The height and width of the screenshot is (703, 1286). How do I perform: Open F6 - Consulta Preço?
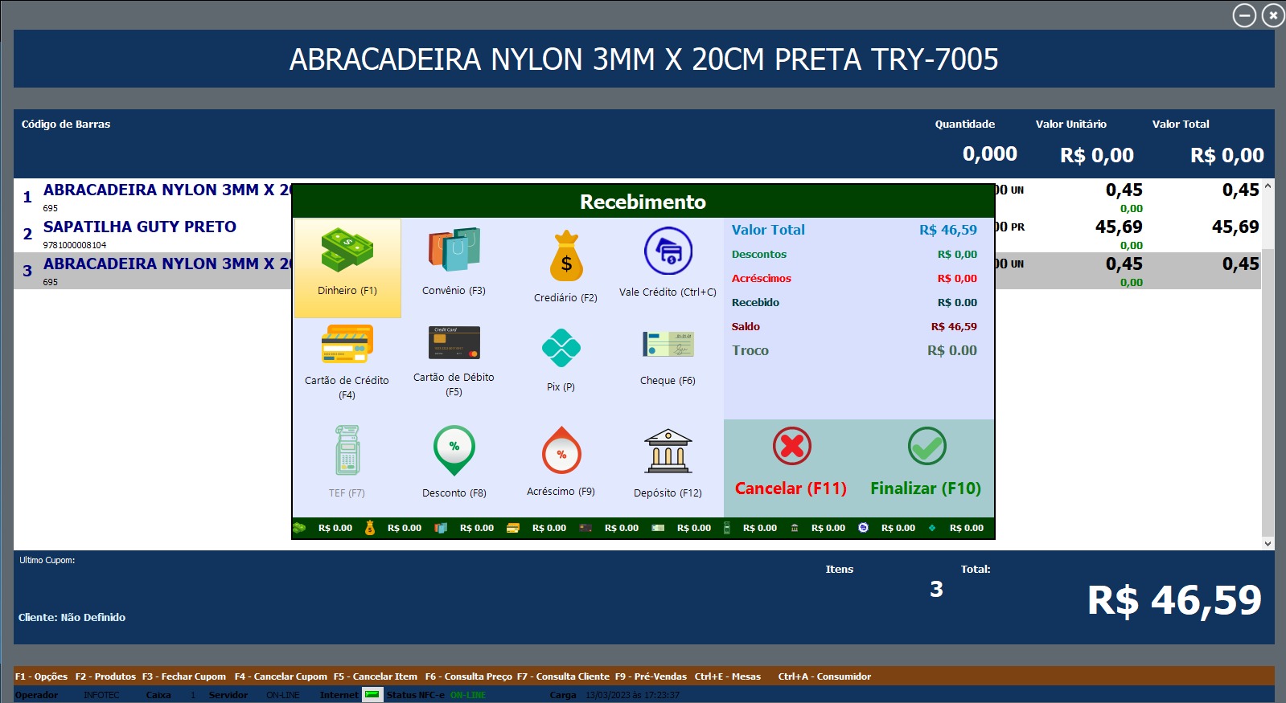coord(468,676)
